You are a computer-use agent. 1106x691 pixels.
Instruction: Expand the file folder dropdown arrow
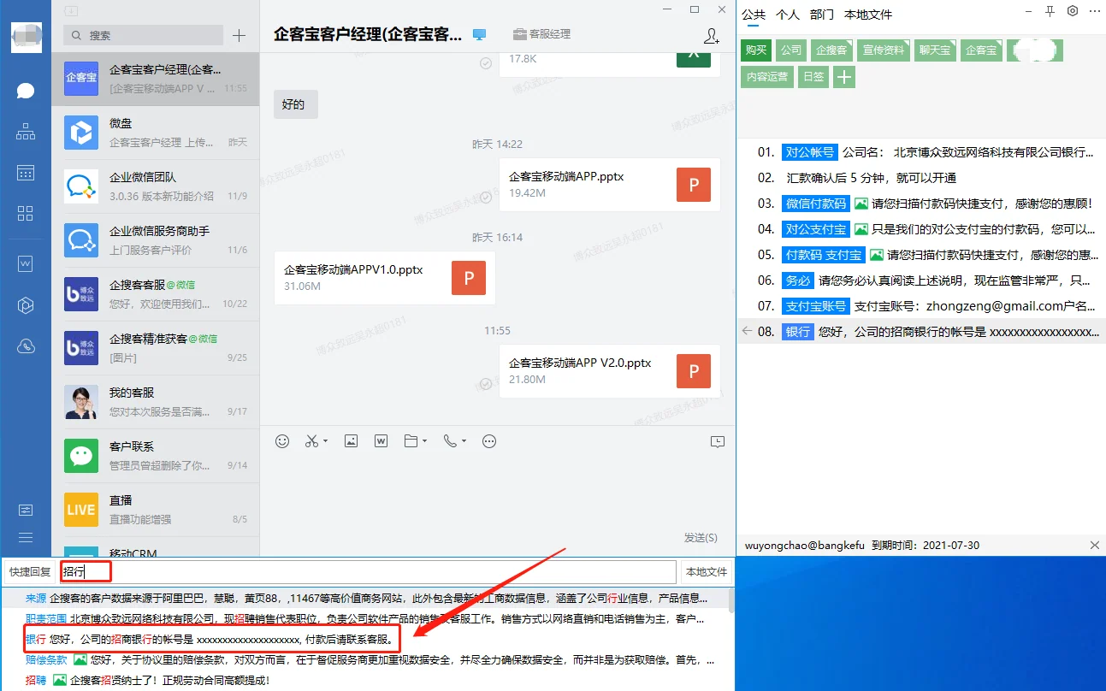tap(425, 441)
